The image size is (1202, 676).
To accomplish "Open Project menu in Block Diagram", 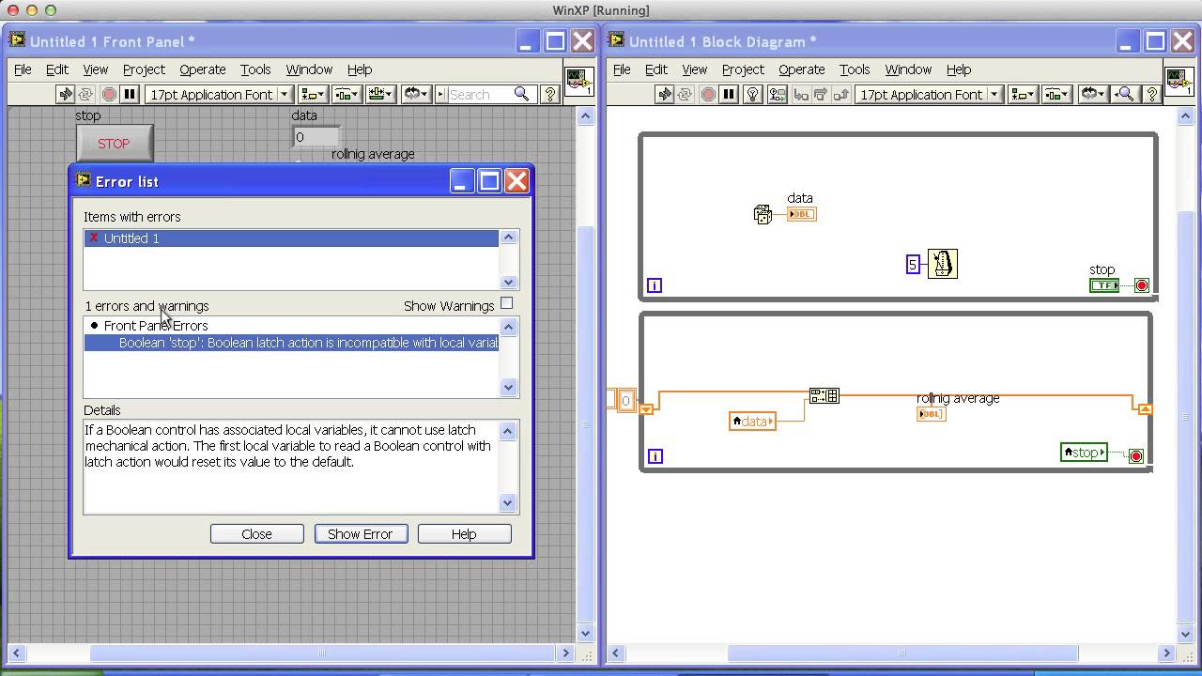I will [743, 69].
